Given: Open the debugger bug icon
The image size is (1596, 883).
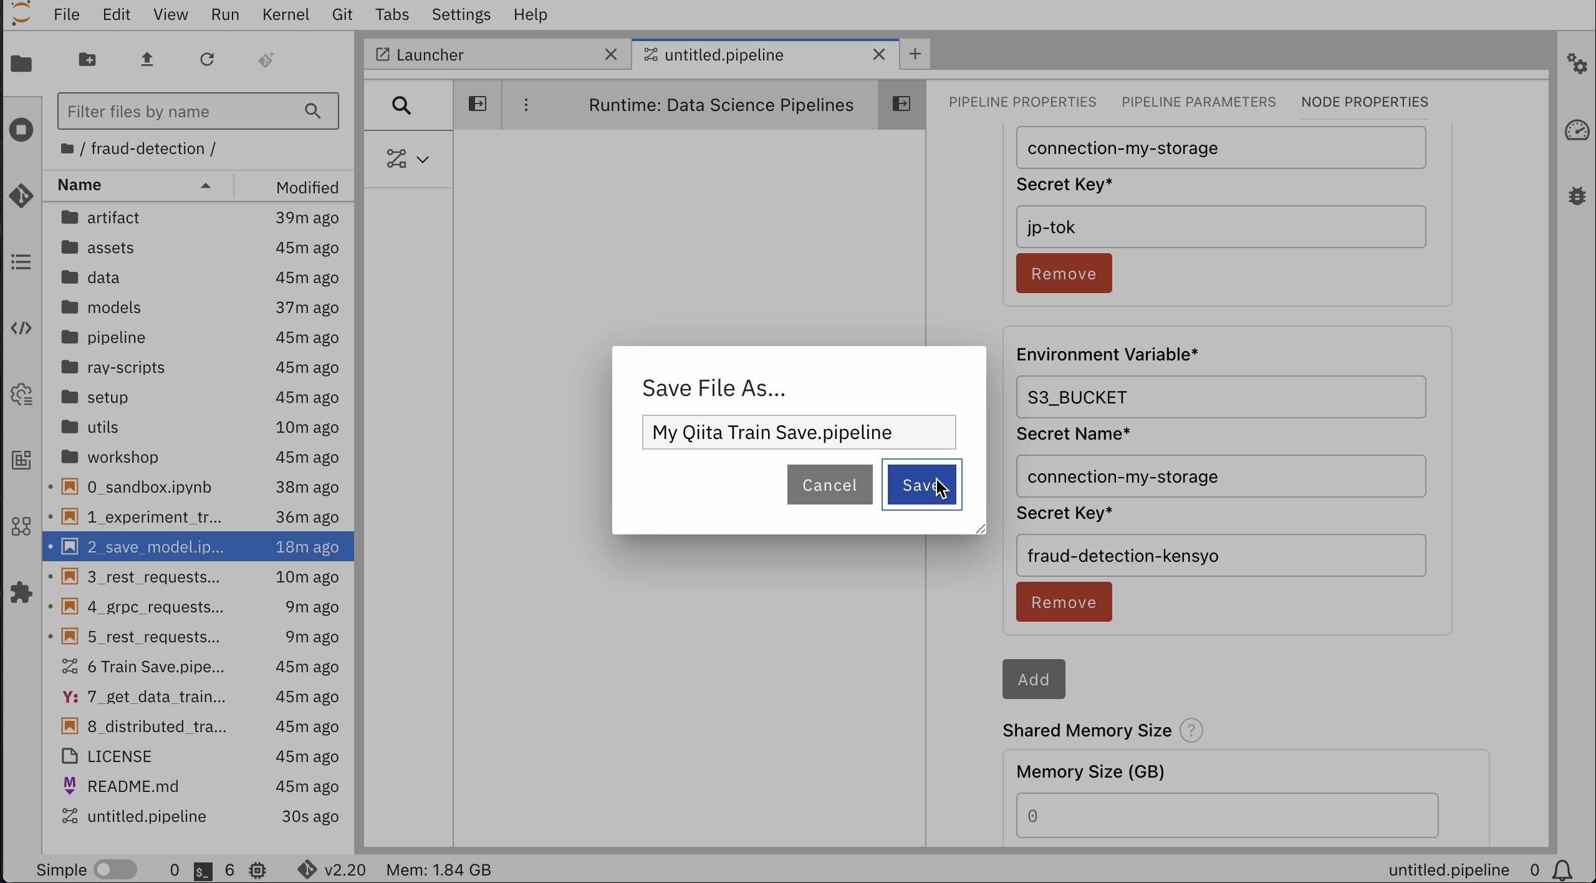Looking at the screenshot, I should tap(1577, 196).
